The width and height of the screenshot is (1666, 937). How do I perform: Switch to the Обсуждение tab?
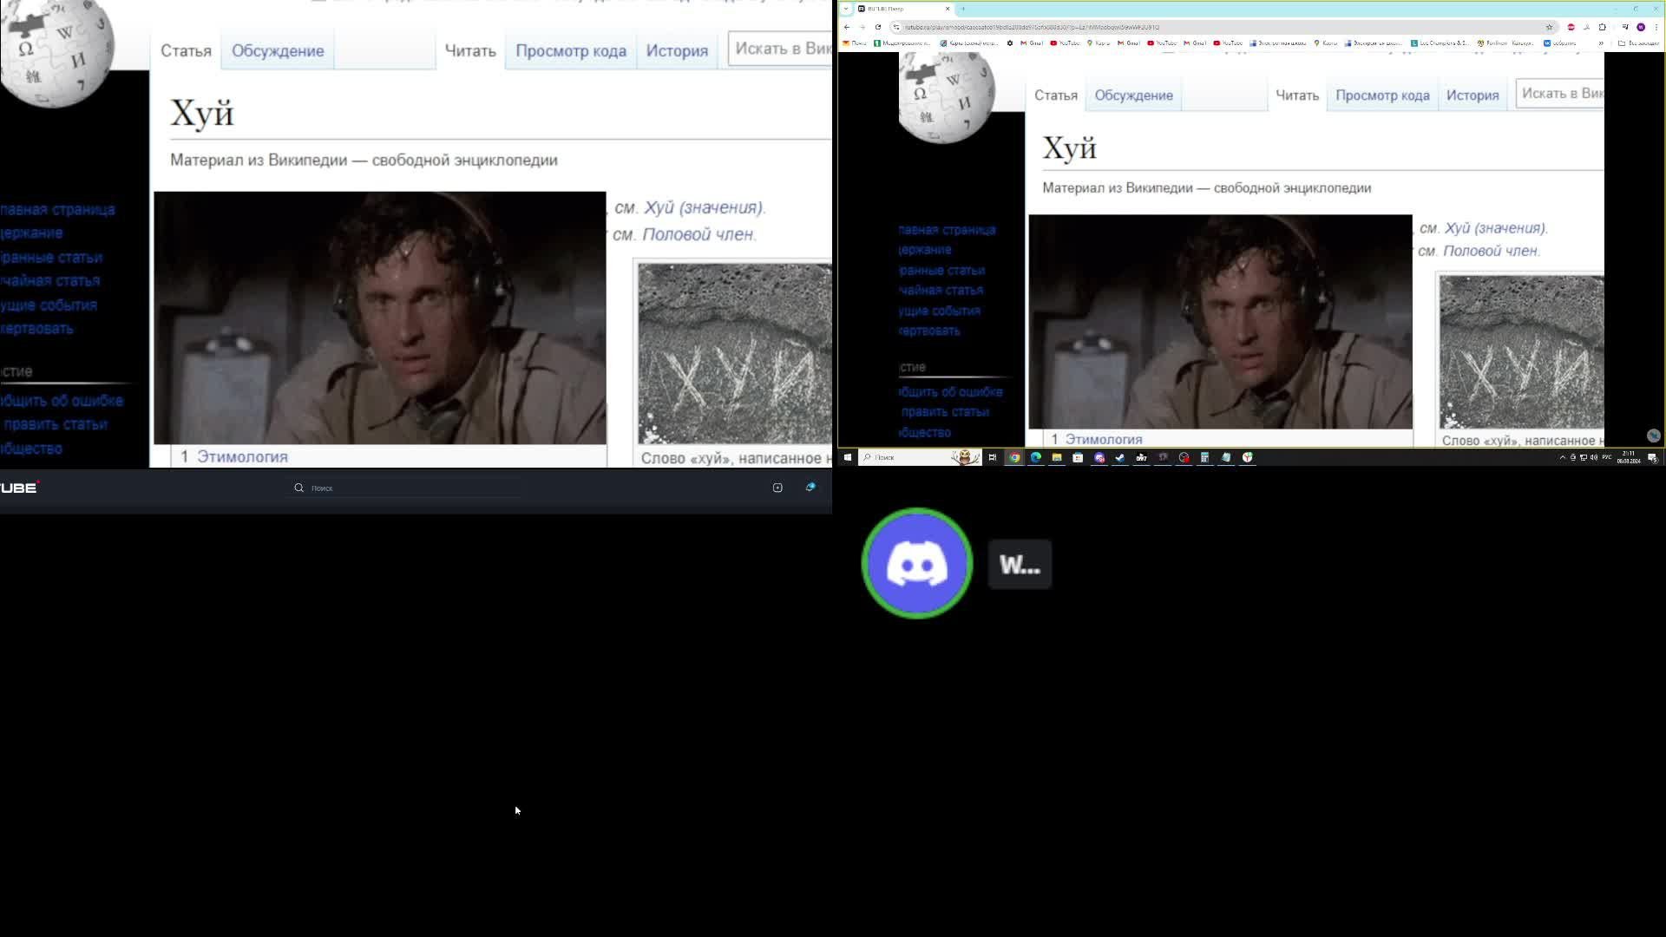278,50
